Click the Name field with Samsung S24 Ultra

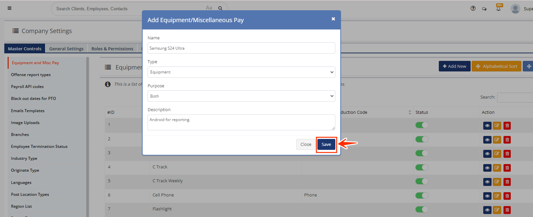(241, 48)
